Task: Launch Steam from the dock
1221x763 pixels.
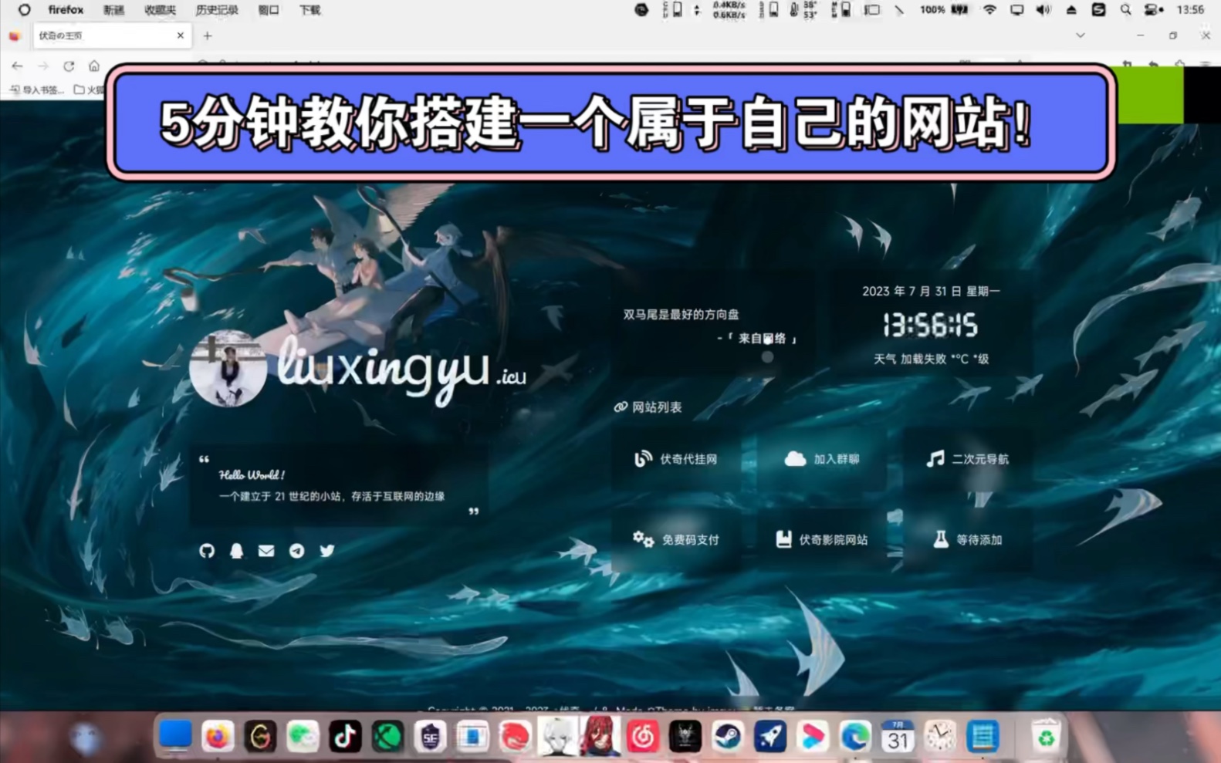Action: (x=727, y=736)
